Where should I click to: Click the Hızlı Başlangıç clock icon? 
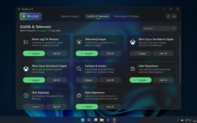(26, 95)
